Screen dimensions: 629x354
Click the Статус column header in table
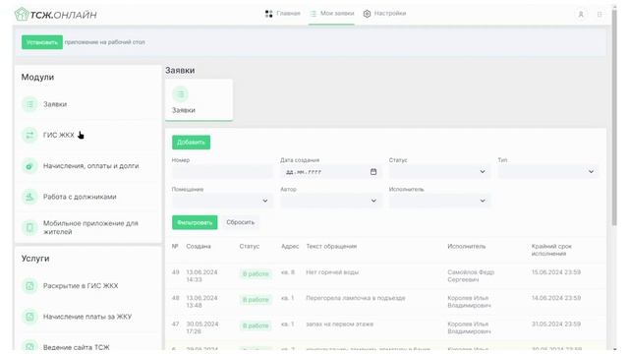tap(249, 247)
